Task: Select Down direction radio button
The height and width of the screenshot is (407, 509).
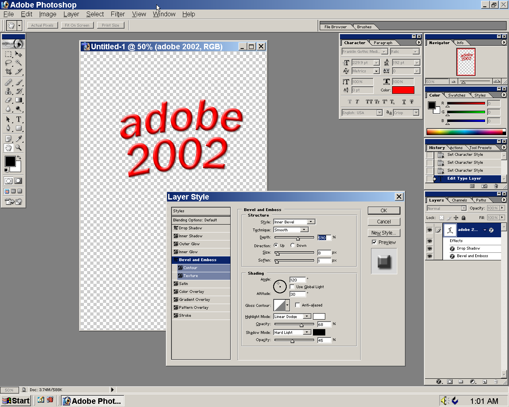Action: [x=293, y=245]
